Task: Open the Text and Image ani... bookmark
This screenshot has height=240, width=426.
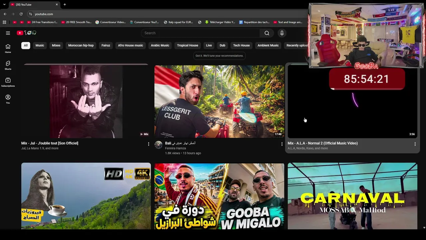Action: point(288,22)
